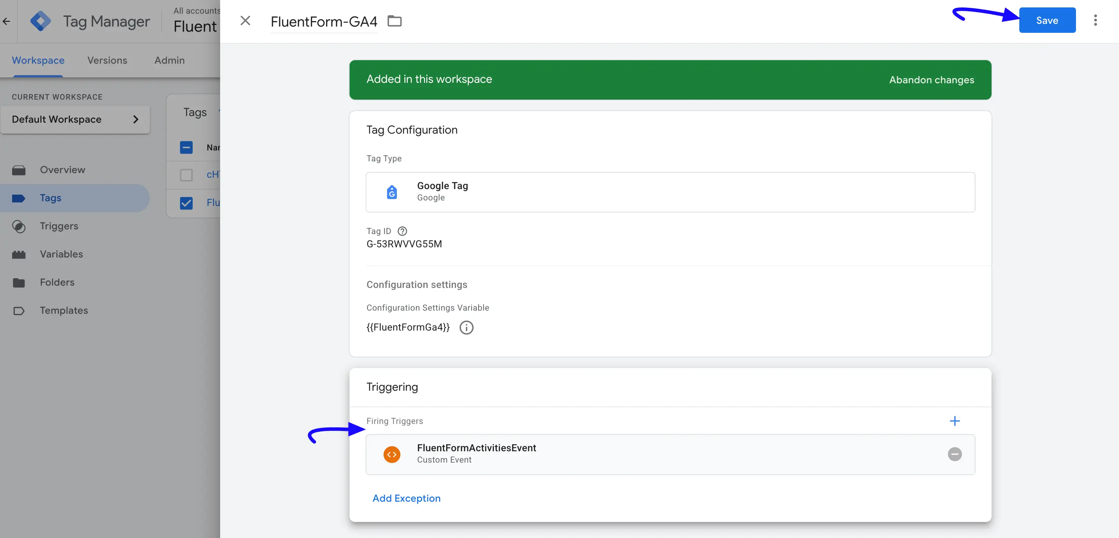This screenshot has width=1119, height=538.
Task: Open the three-dot more actions menu
Action: (x=1095, y=20)
